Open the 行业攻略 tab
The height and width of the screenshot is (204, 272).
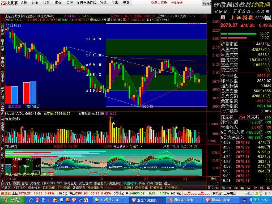click(x=64, y=188)
